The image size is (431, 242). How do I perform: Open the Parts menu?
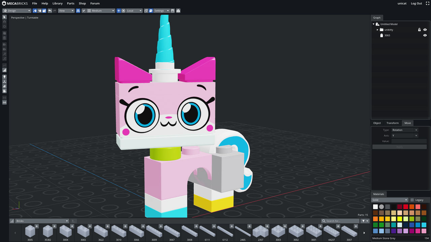coord(71,3)
